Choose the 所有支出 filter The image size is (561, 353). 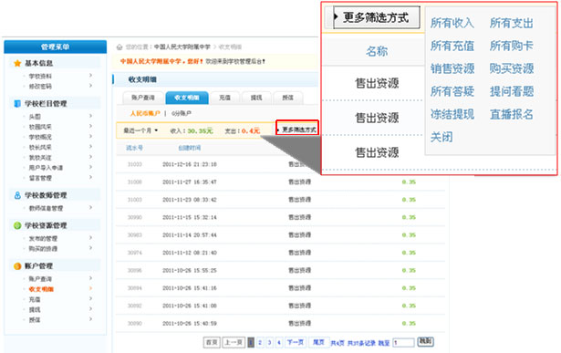tap(512, 23)
